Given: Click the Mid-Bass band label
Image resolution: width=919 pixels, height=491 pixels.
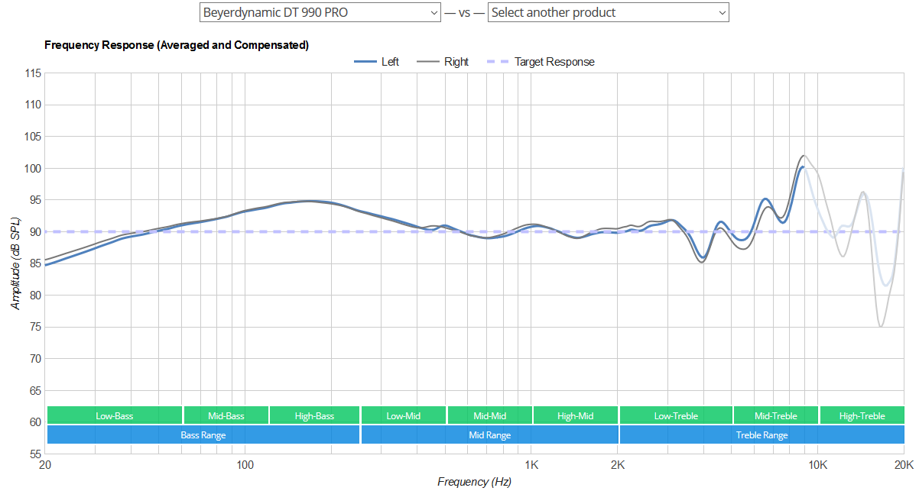Looking at the screenshot, I should coord(226,415).
